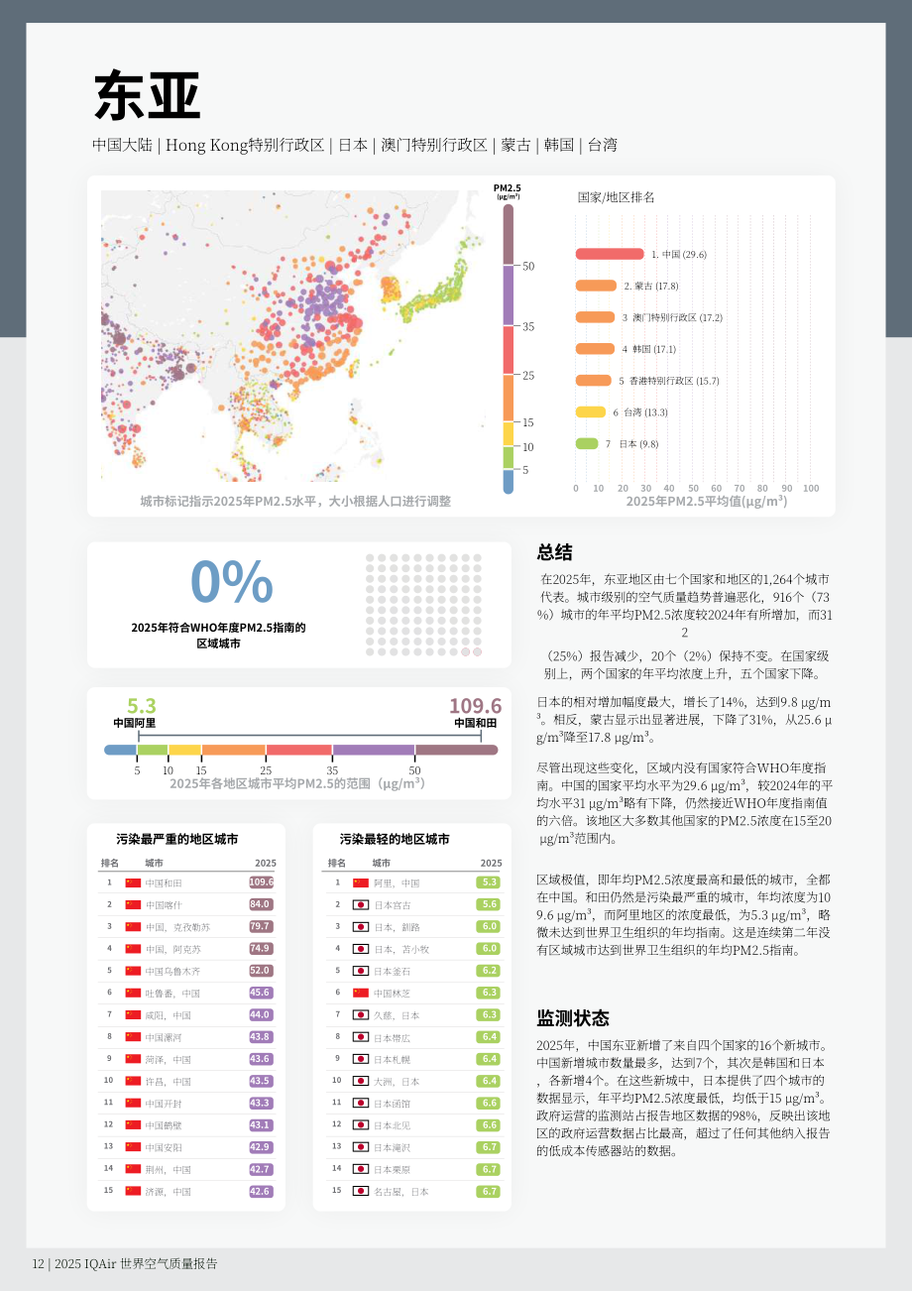Click the Japan flag beside 日本函馆
Viewport: 912px width, 1291px height.
(361, 1103)
